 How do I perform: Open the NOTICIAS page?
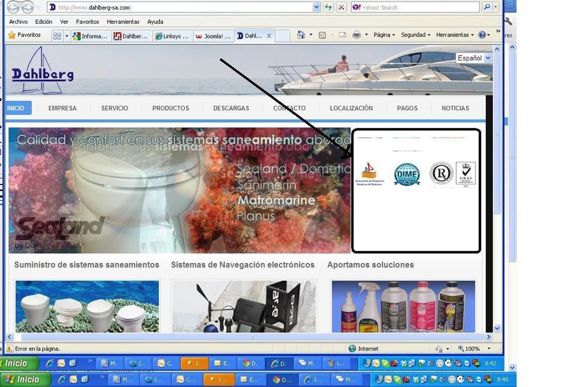[455, 108]
